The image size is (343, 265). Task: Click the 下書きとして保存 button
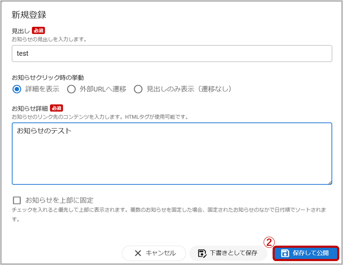[228, 253]
